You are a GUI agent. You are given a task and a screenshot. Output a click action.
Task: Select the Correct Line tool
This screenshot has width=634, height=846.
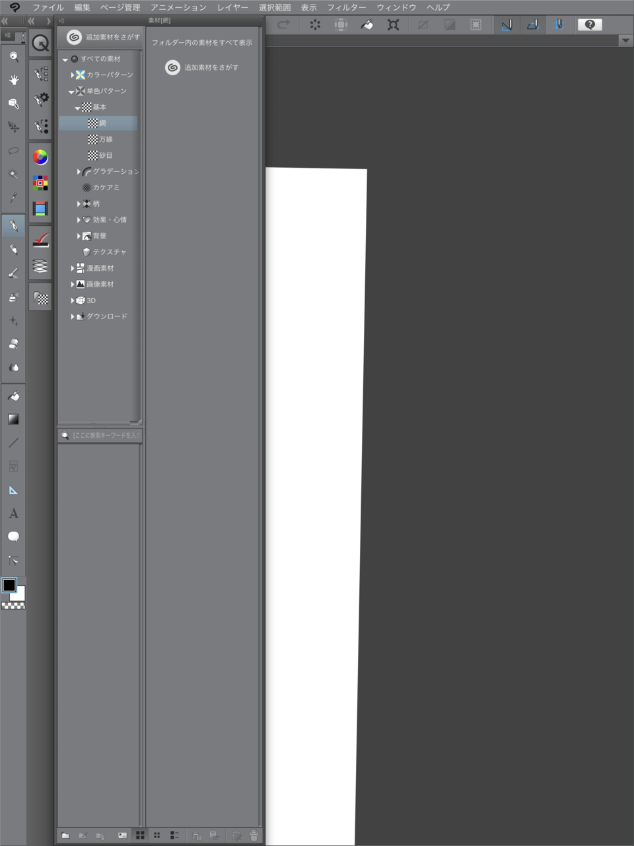point(13,560)
